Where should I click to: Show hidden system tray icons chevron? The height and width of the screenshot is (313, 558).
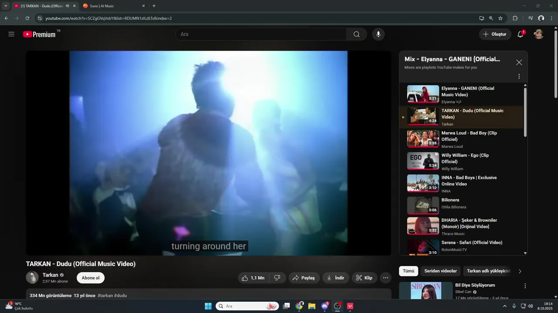click(505, 306)
